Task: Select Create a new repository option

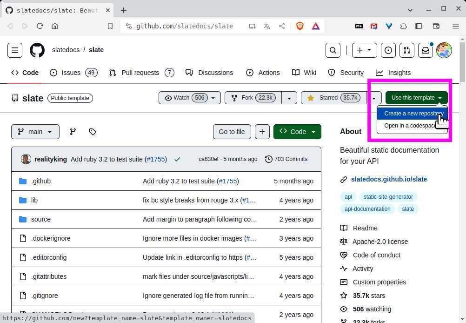Action: coord(412,113)
